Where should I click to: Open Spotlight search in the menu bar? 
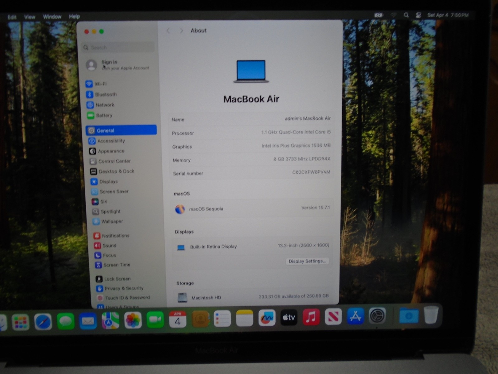(x=406, y=15)
